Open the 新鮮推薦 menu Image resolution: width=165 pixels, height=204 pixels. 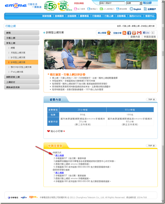47,16
